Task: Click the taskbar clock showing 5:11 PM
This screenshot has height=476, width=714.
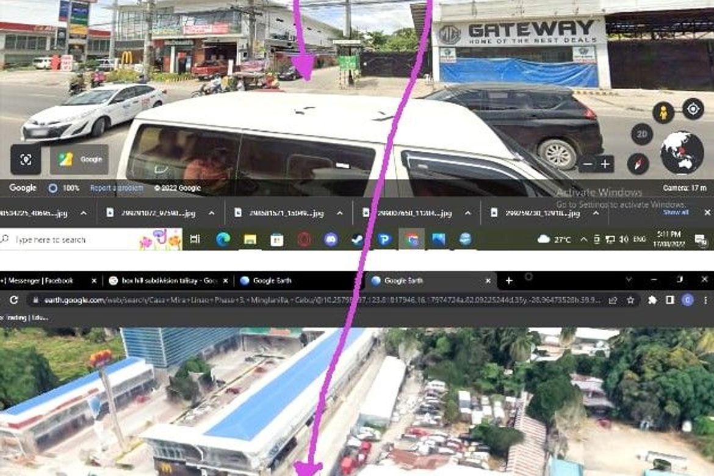Action: 669,239
